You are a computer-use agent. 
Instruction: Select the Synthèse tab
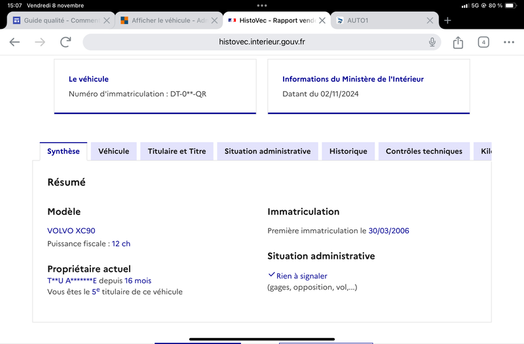coord(64,151)
